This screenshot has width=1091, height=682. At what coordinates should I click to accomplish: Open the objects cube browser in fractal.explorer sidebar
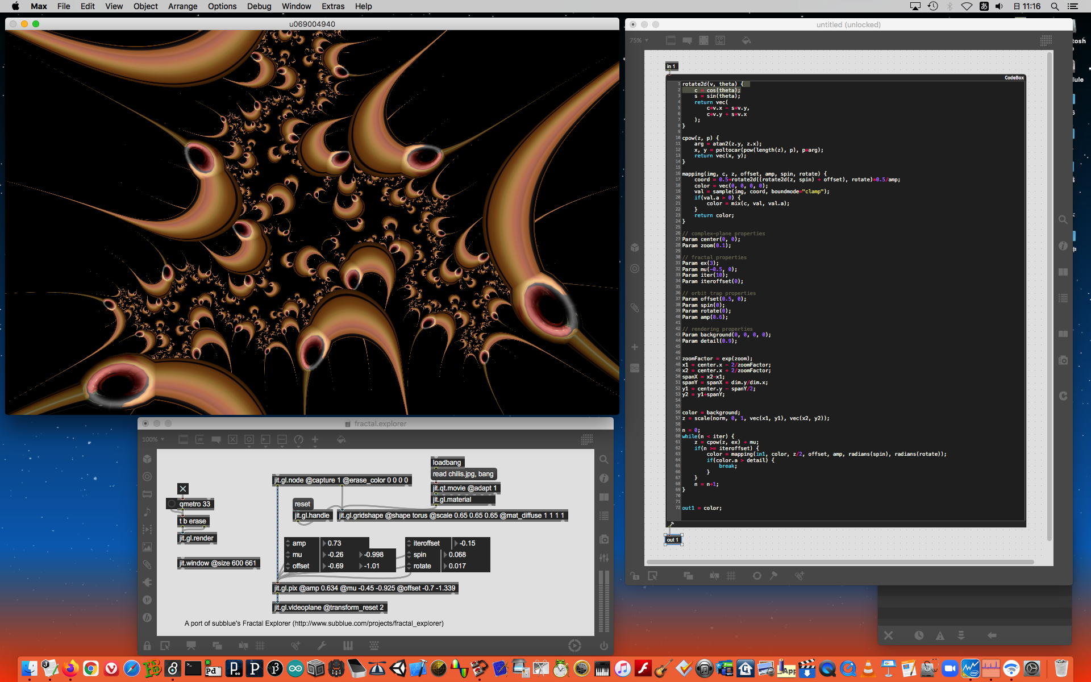click(x=147, y=459)
